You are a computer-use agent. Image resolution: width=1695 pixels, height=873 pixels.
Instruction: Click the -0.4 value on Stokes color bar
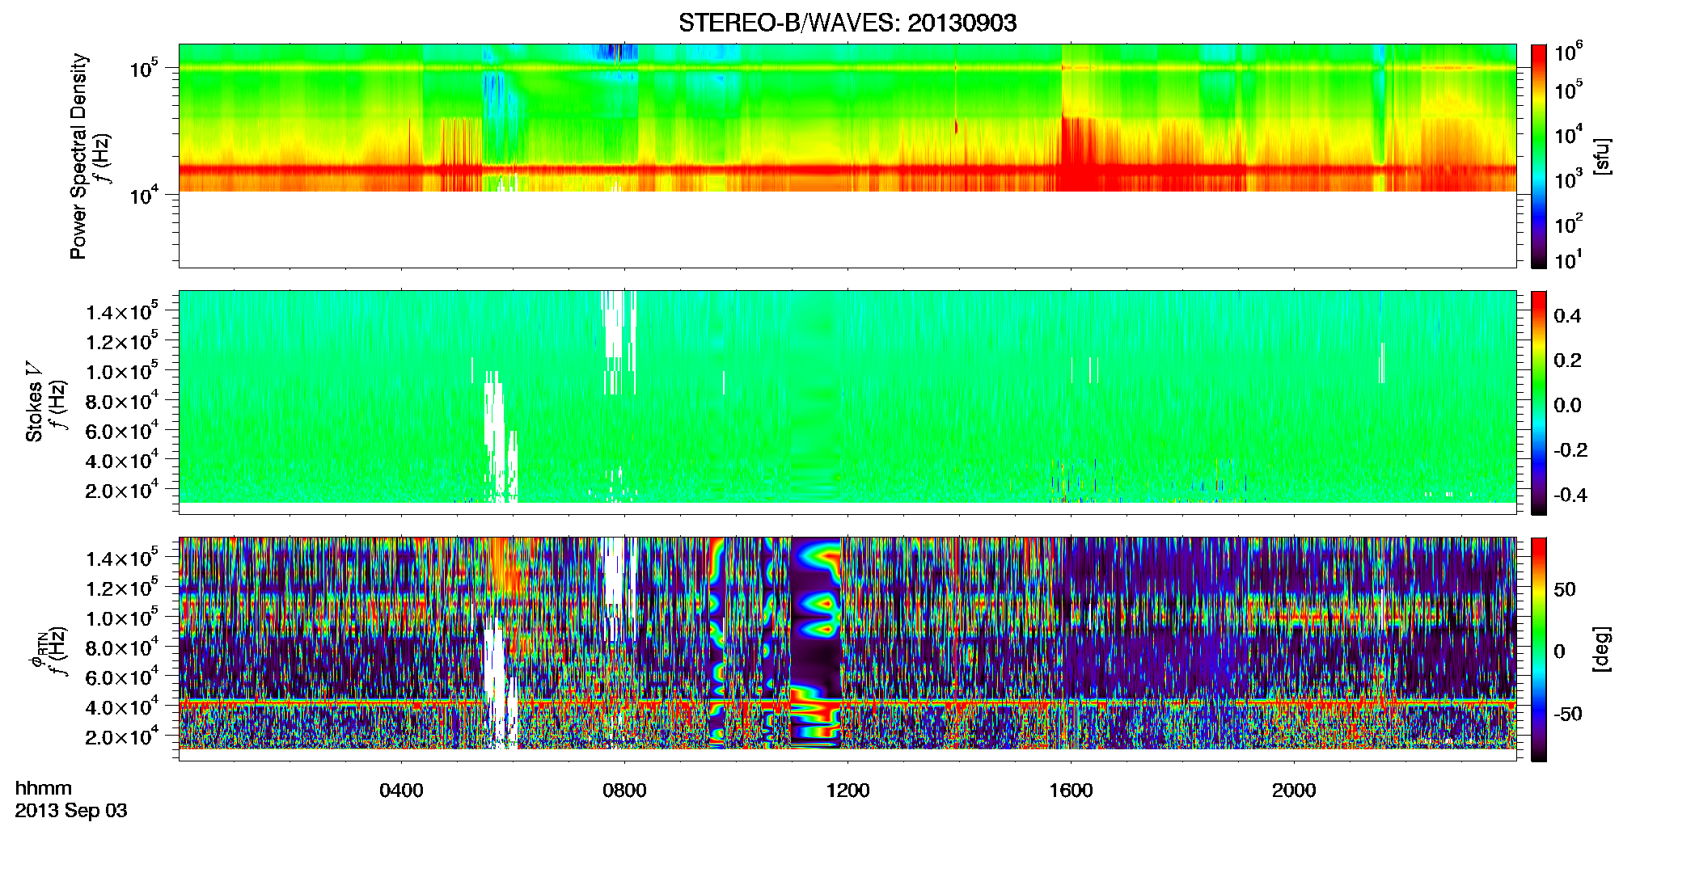click(x=1570, y=495)
